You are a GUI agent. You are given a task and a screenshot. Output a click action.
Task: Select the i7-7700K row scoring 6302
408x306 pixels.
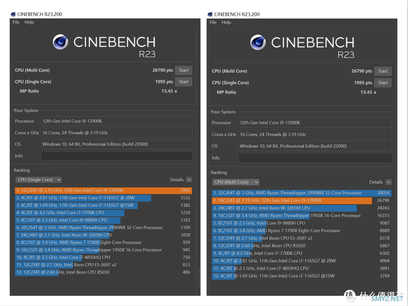302,253
